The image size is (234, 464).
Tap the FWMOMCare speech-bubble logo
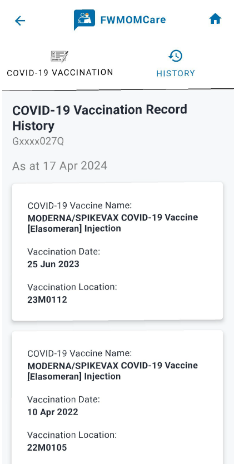point(84,20)
